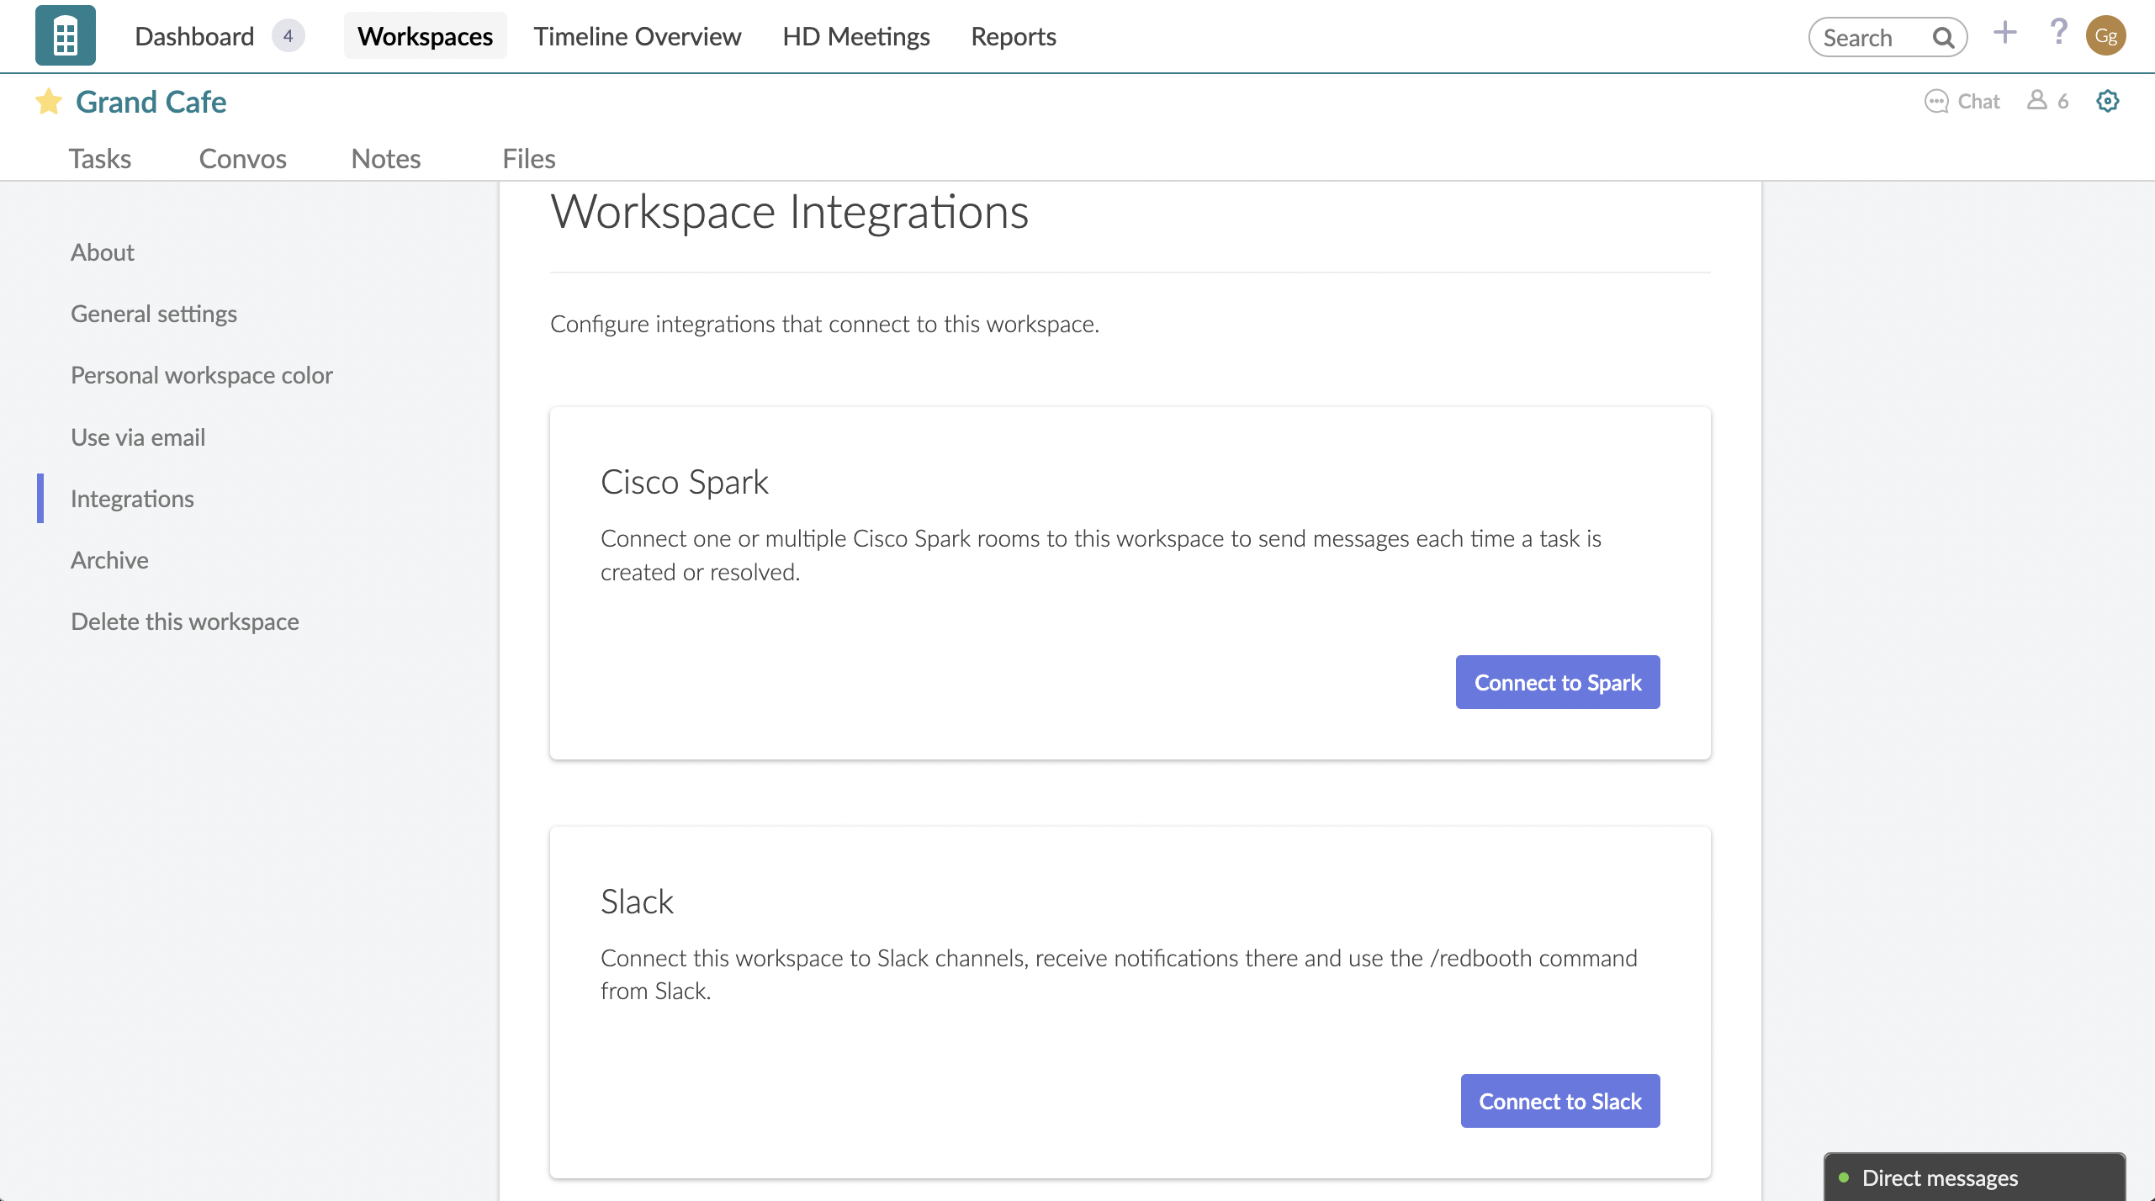Open the Gg user avatar menu
Viewport: 2155px width, 1201px height.
2106,36
